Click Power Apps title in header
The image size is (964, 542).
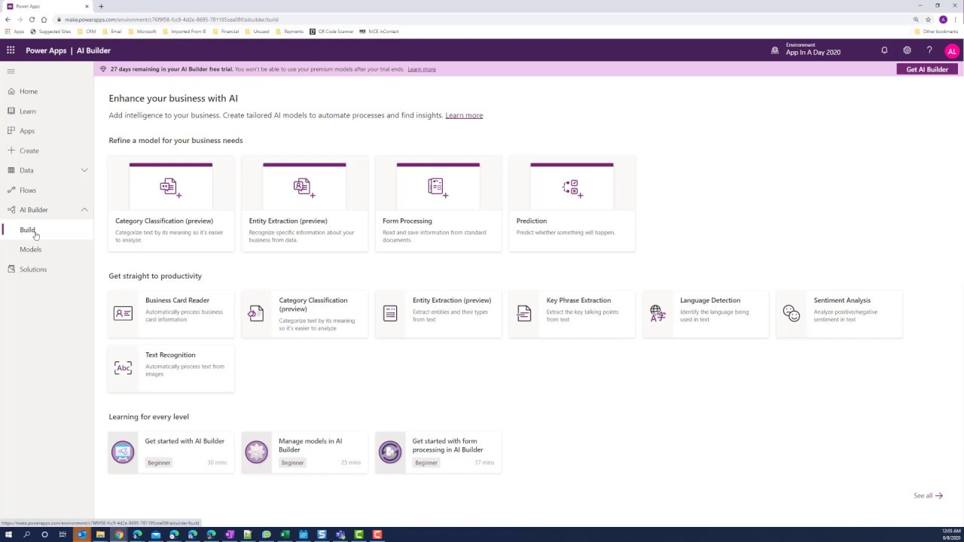[46, 50]
